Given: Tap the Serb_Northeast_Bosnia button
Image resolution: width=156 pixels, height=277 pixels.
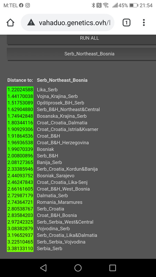Looking at the screenshot, I should (81, 54).
